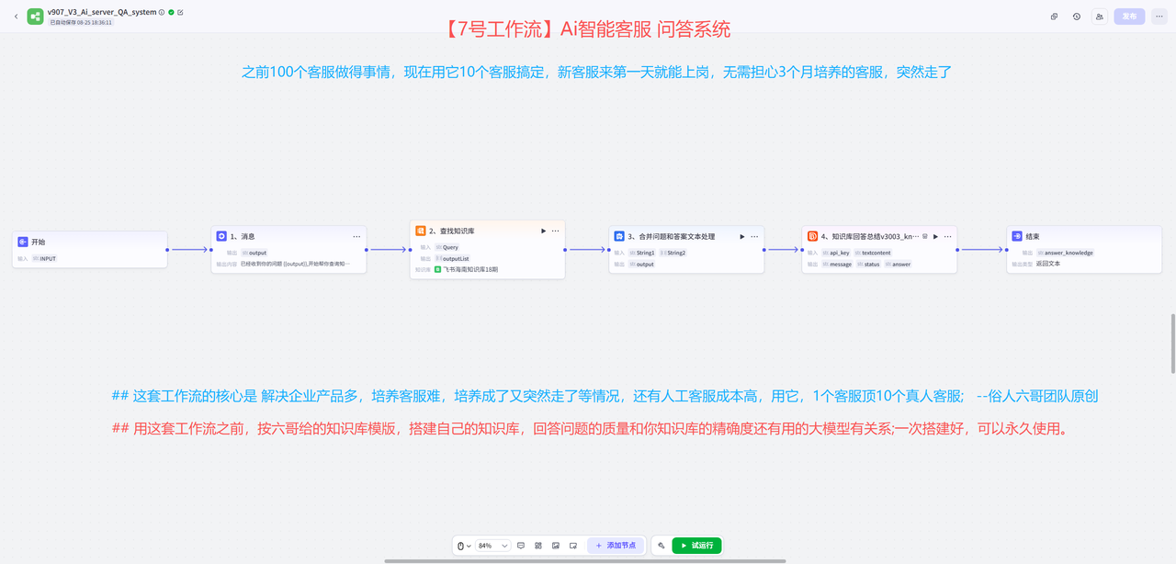1176x564 pixels.
Task: Click output port dot of 开始 node
Action: pyautogui.click(x=167, y=249)
